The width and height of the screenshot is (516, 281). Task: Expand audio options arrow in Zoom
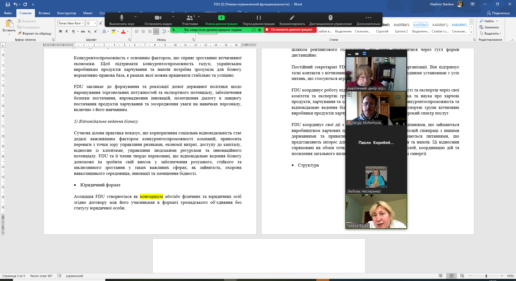[x=135, y=17]
